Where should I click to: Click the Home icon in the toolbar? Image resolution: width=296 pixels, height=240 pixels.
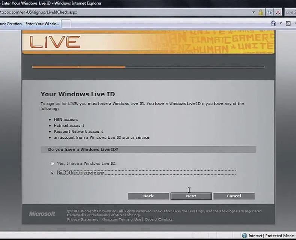[x=273, y=23]
